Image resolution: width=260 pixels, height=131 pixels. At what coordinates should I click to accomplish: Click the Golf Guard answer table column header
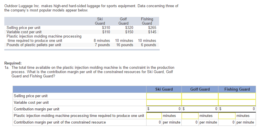point(200,89)
